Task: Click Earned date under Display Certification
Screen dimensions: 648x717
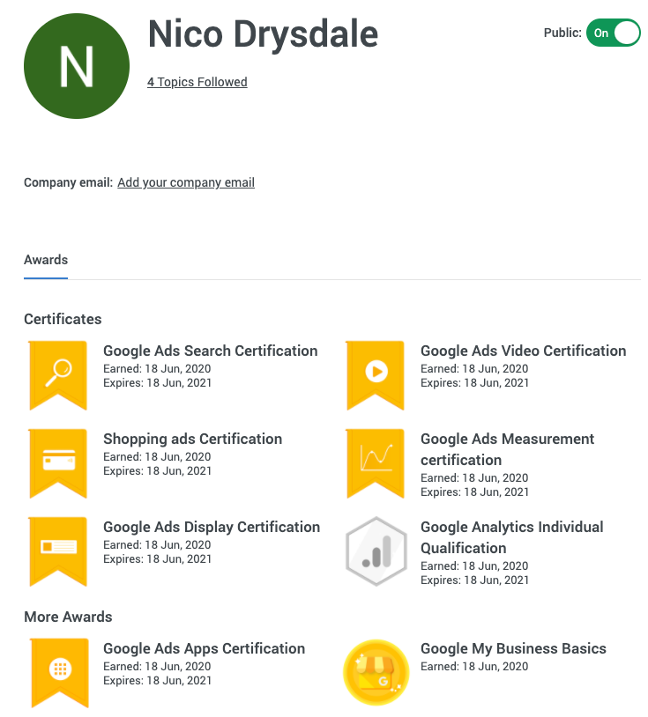Action: pos(157,545)
